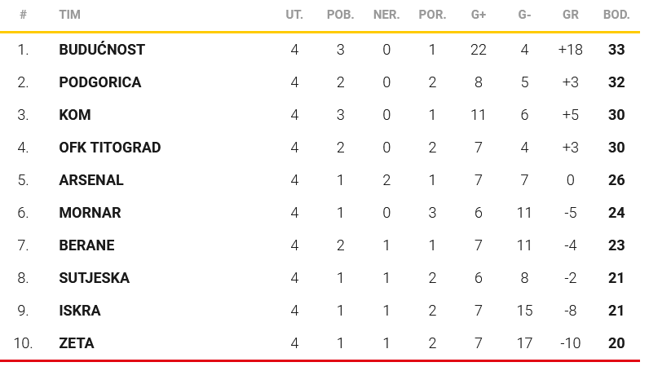Open OFK TITOGRAD team page
Screen dimensions: 649x371
[x=110, y=148]
